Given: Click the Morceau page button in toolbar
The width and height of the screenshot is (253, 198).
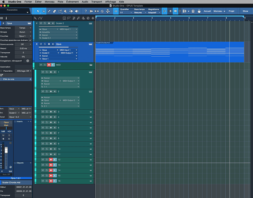Looking at the screenshot, I should click(218, 11).
